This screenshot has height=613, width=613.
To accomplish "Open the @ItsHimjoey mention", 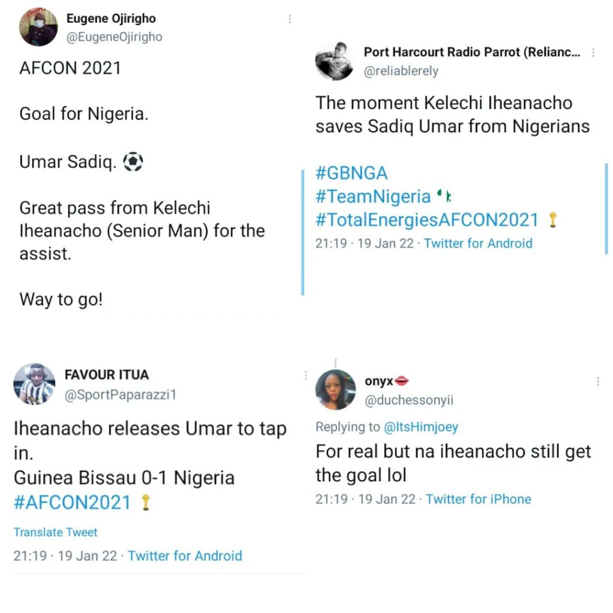I will (x=420, y=427).
